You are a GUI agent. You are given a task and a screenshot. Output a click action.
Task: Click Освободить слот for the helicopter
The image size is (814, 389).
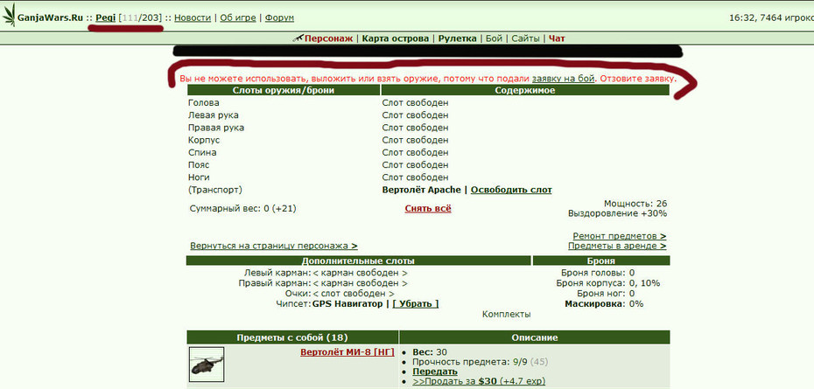[x=511, y=190]
